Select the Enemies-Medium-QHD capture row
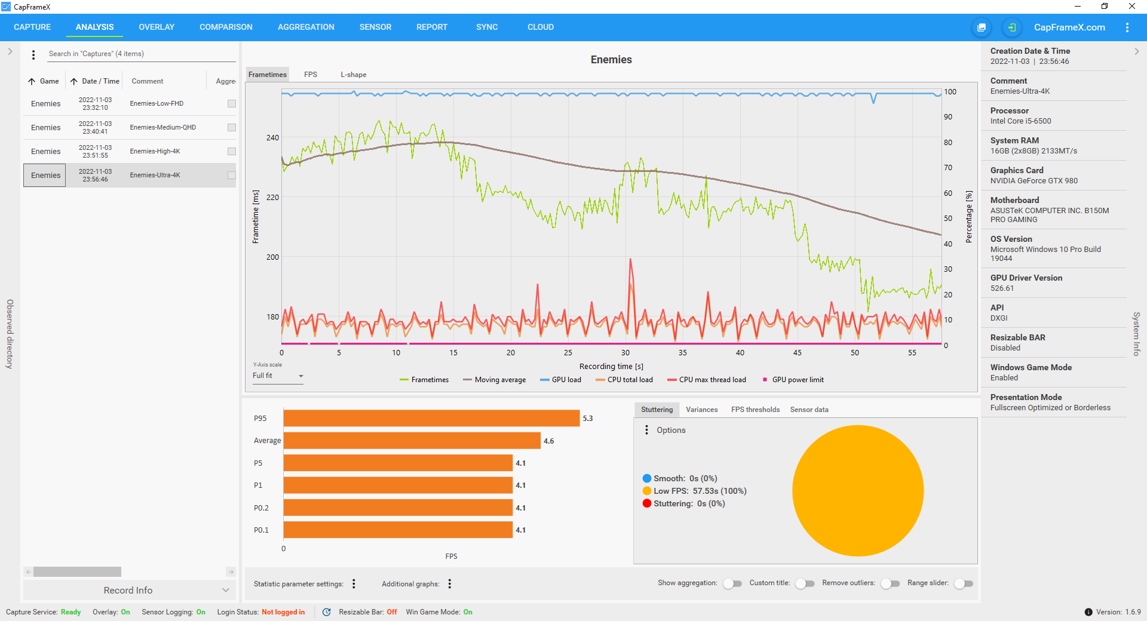This screenshot has width=1147, height=621. [x=130, y=128]
